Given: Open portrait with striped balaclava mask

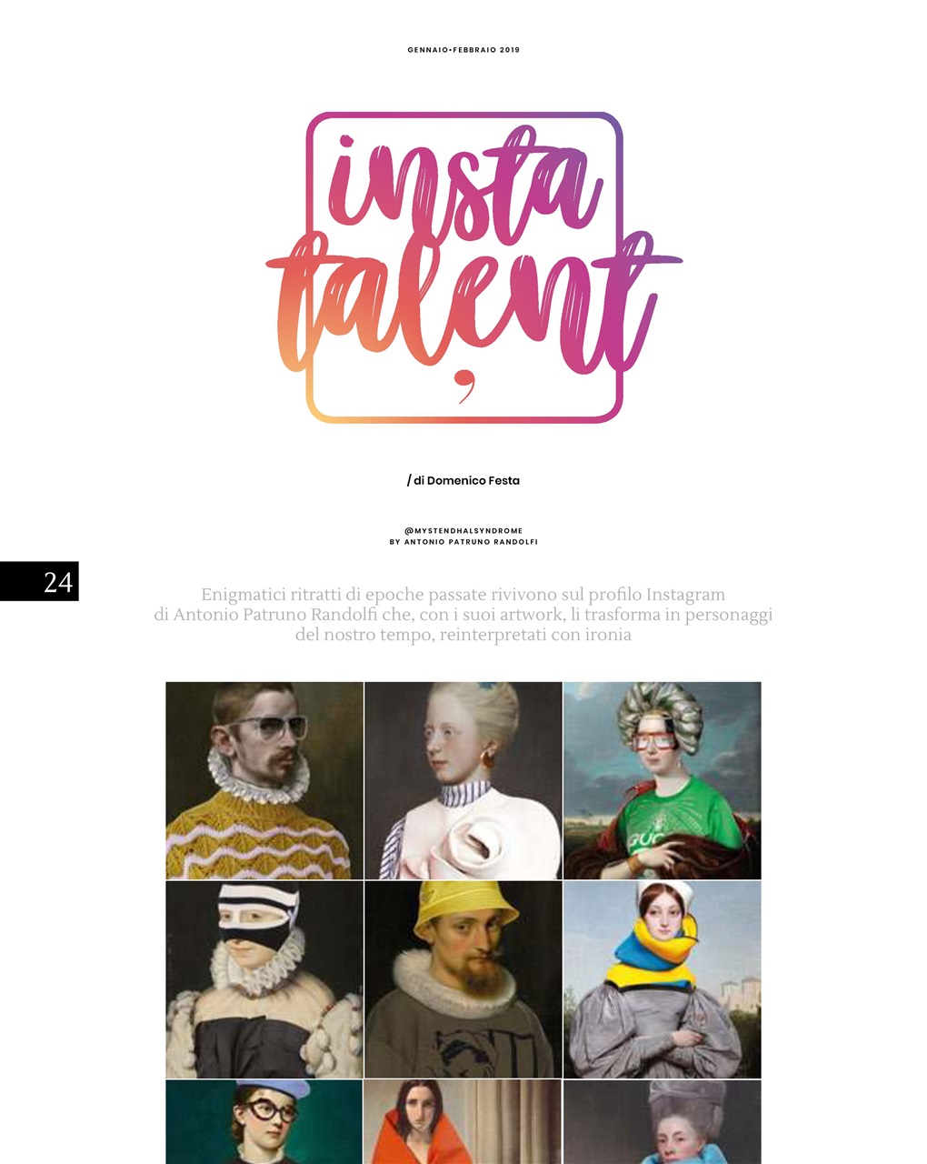Looking at the screenshot, I should tap(264, 979).
